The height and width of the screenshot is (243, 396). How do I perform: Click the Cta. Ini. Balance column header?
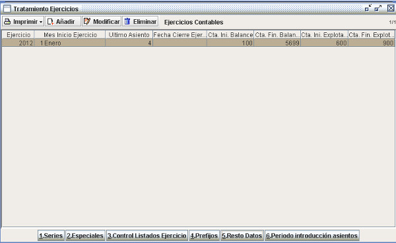pyautogui.click(x=230, y=35)
